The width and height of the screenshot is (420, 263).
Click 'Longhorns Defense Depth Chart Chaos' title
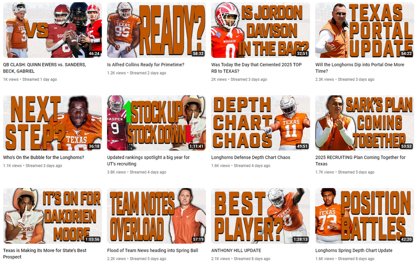(251, 157)
